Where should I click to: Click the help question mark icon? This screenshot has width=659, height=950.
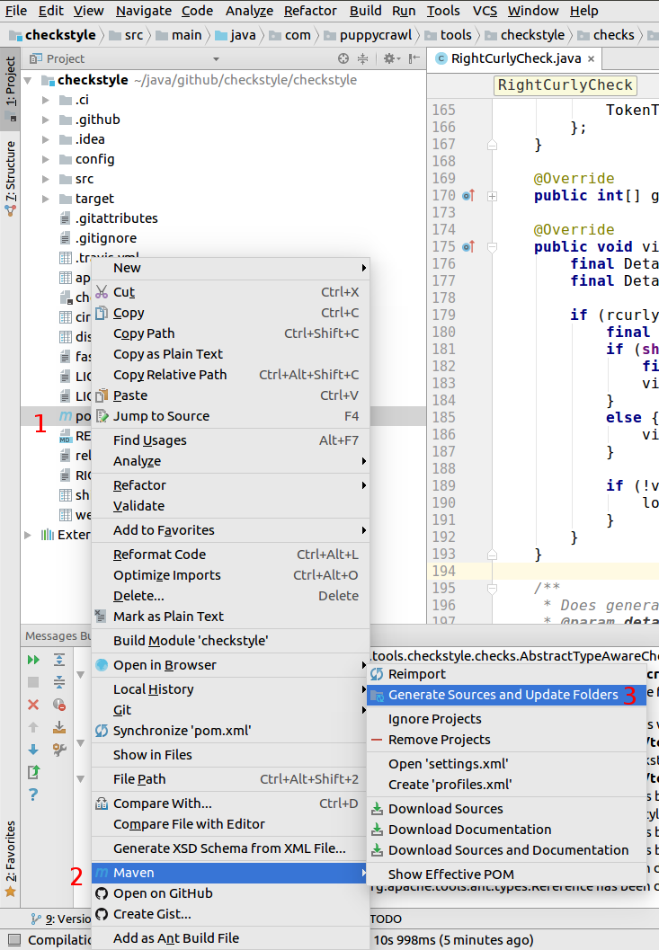(33, 794)
